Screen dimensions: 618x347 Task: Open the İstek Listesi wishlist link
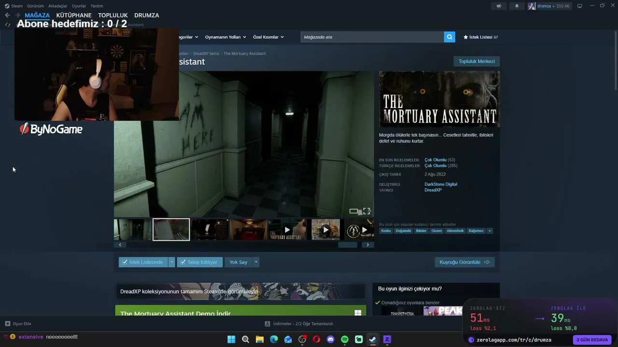480,37
